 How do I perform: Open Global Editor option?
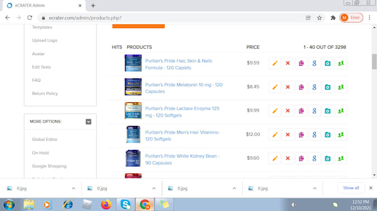(45, 139)
